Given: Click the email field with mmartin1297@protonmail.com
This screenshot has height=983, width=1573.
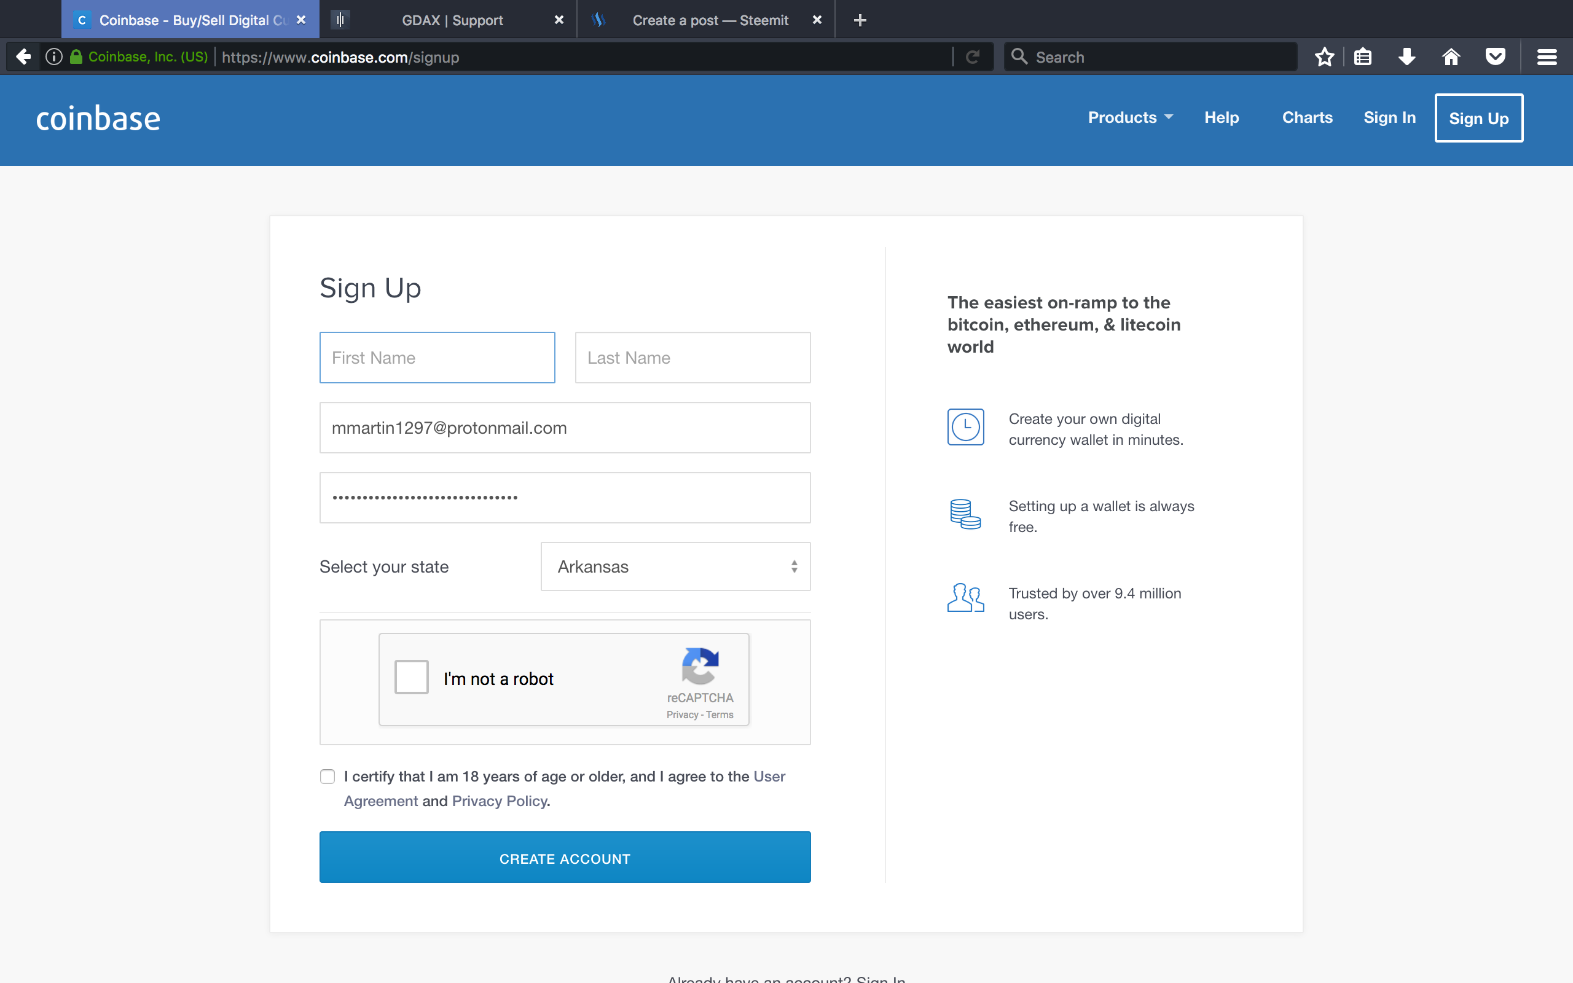Looking at the screenshot, I should (565, 428).
